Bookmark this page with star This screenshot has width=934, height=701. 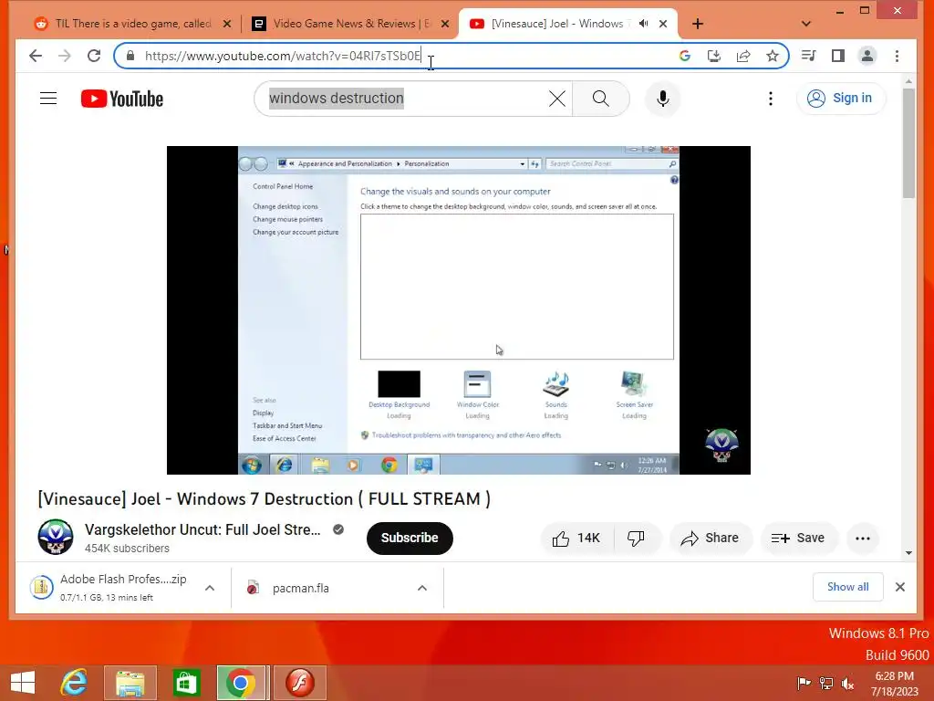click(773, 56)
